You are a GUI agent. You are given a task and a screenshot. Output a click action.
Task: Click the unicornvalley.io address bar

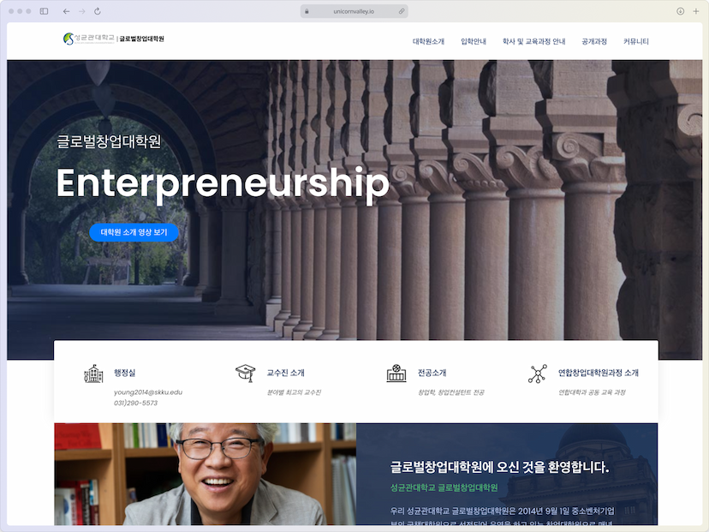click(x=354, y=11)
